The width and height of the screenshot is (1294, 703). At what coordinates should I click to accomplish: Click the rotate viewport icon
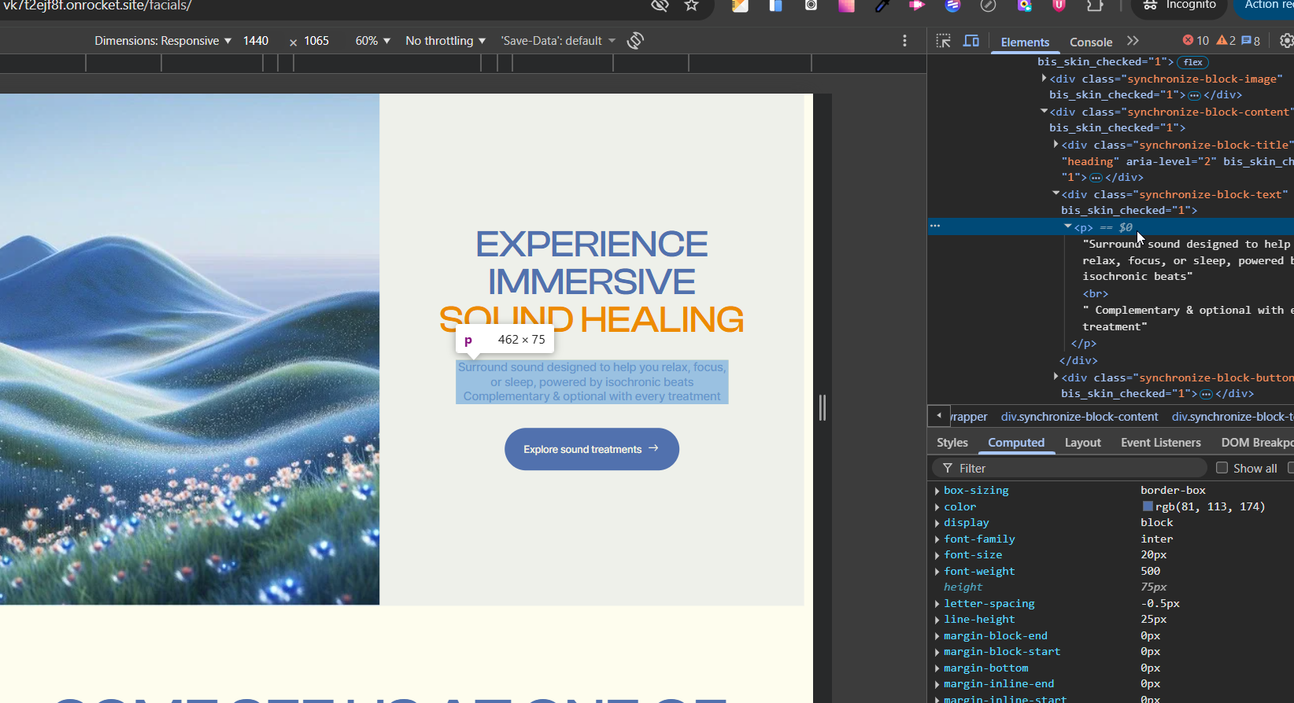tap(635, 41)
